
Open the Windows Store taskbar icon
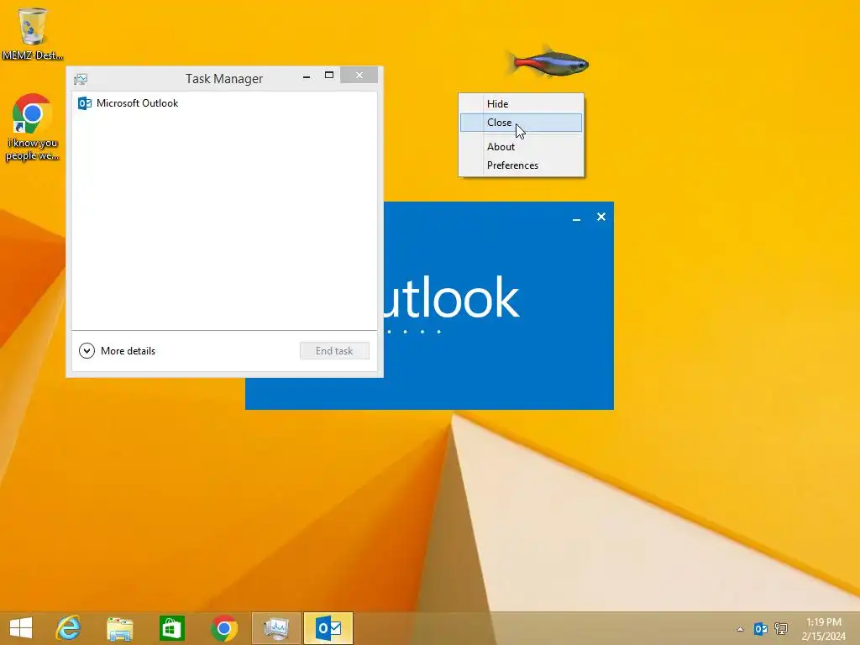coord(171,628)
